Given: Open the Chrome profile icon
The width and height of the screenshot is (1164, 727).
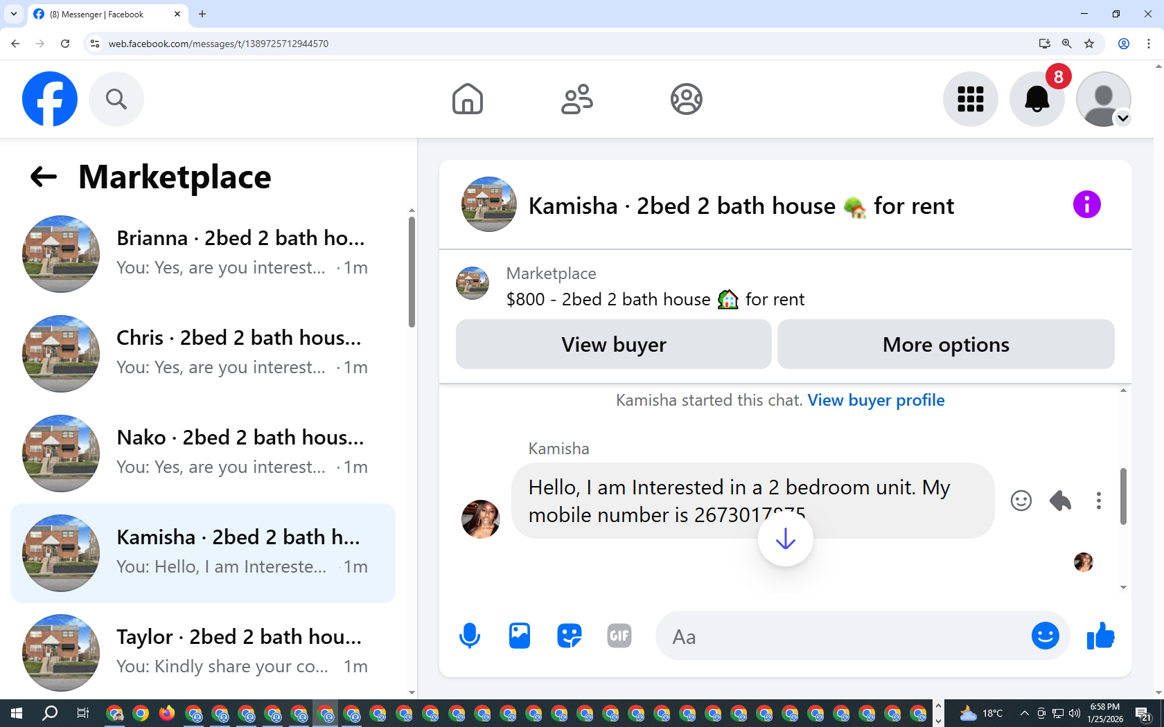Looking at the screenshot, I should click(1124, 44).
